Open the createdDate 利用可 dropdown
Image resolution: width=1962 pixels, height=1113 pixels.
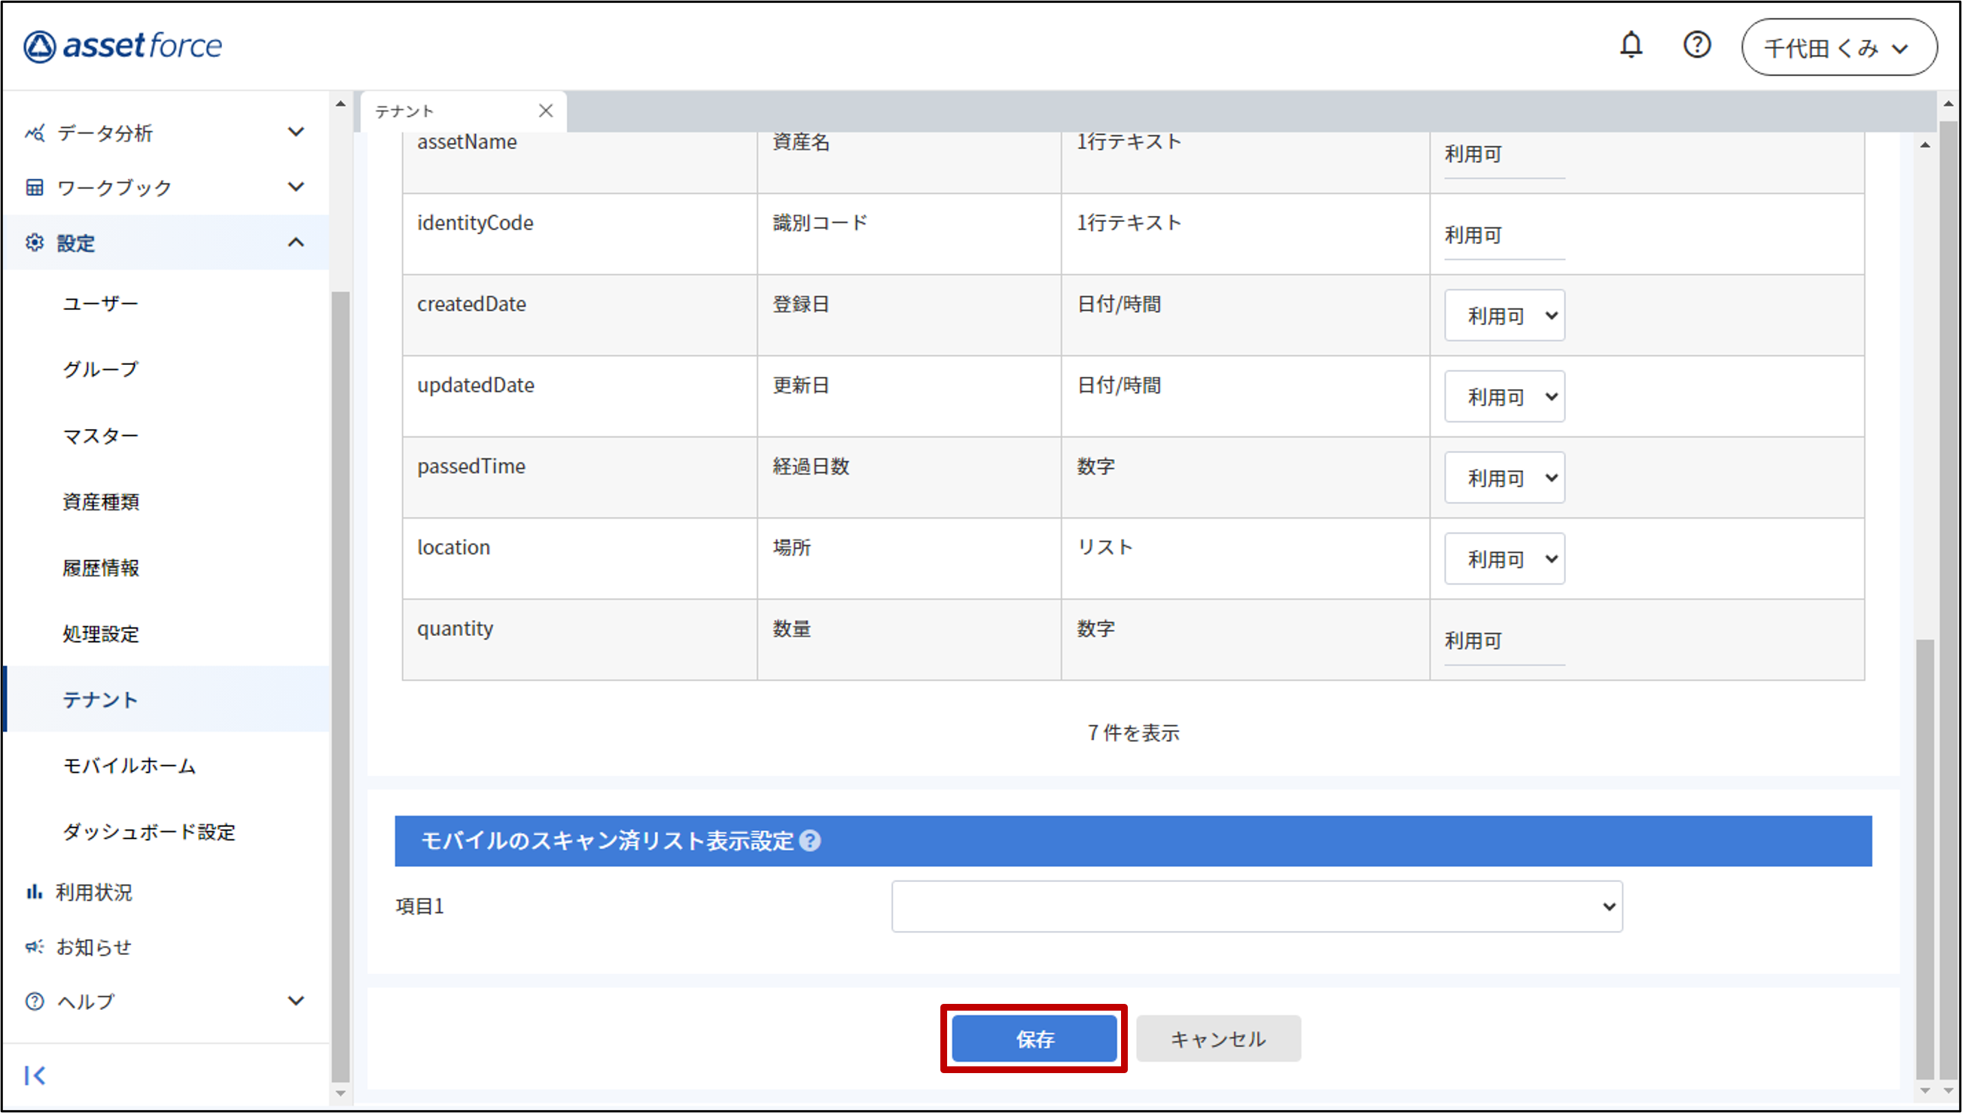click(1504, 316)
